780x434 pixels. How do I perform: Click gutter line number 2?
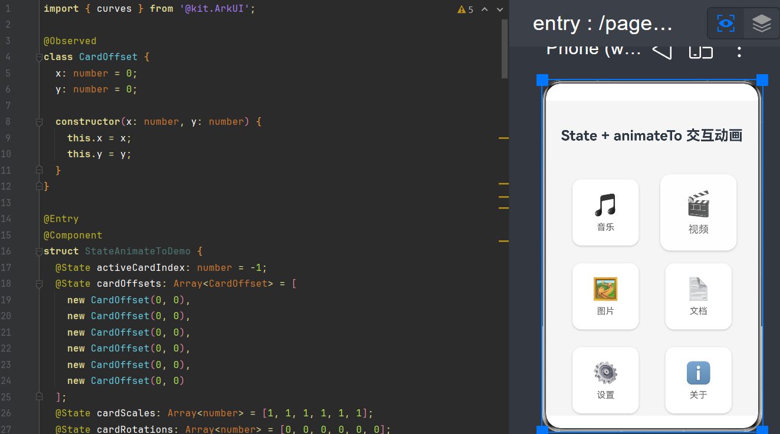click(8, 25)
